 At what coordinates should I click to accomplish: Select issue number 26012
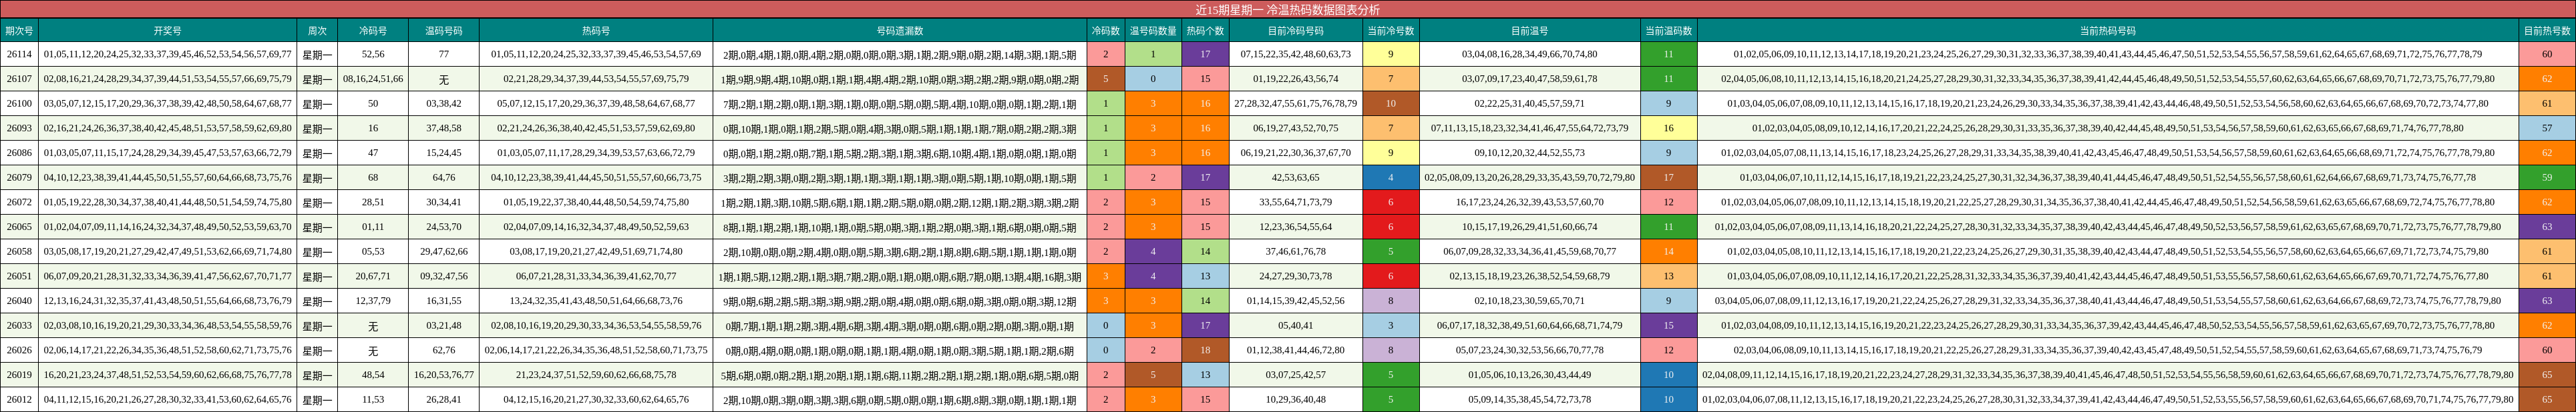click(19, 399)
